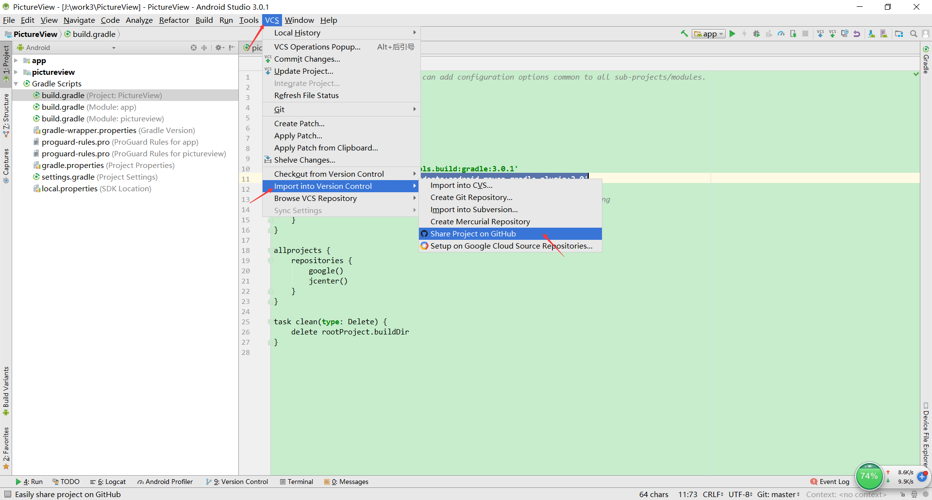This screenshot has height=500, width=932.
Task: Click the Show History clock icon
Action: coord(845,33)
